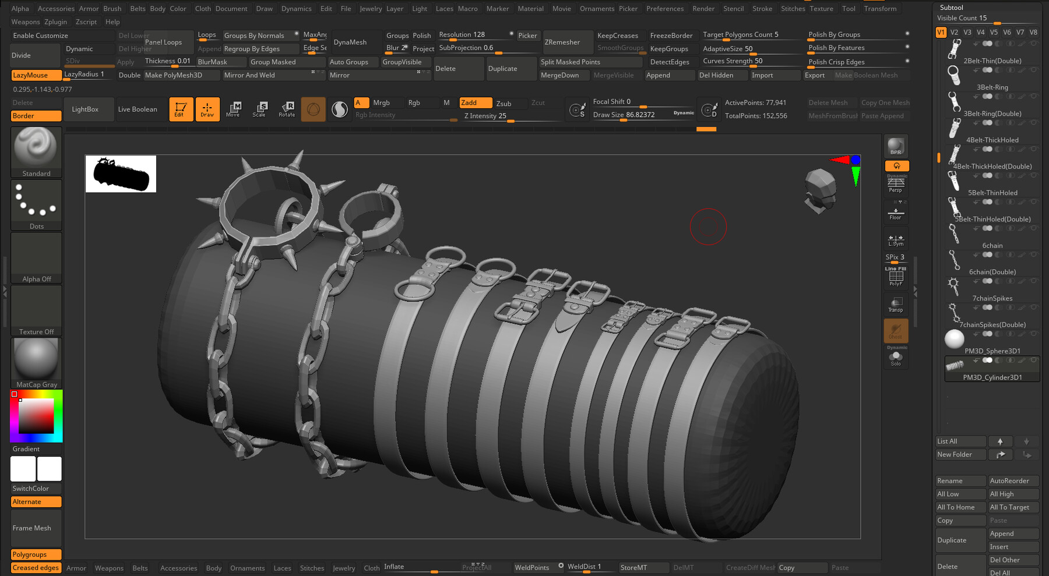Open the Weapons tab at bottom
The height and width of the screenshot is (576, 1049).
109,568
